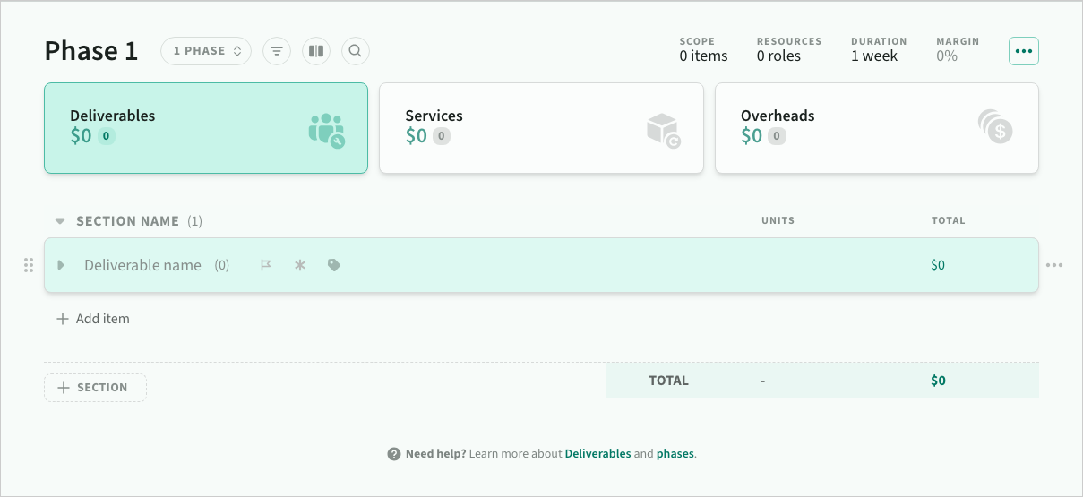Switch to the Overheads tab card
This screenshot has width=1083, height=497.
876,128
